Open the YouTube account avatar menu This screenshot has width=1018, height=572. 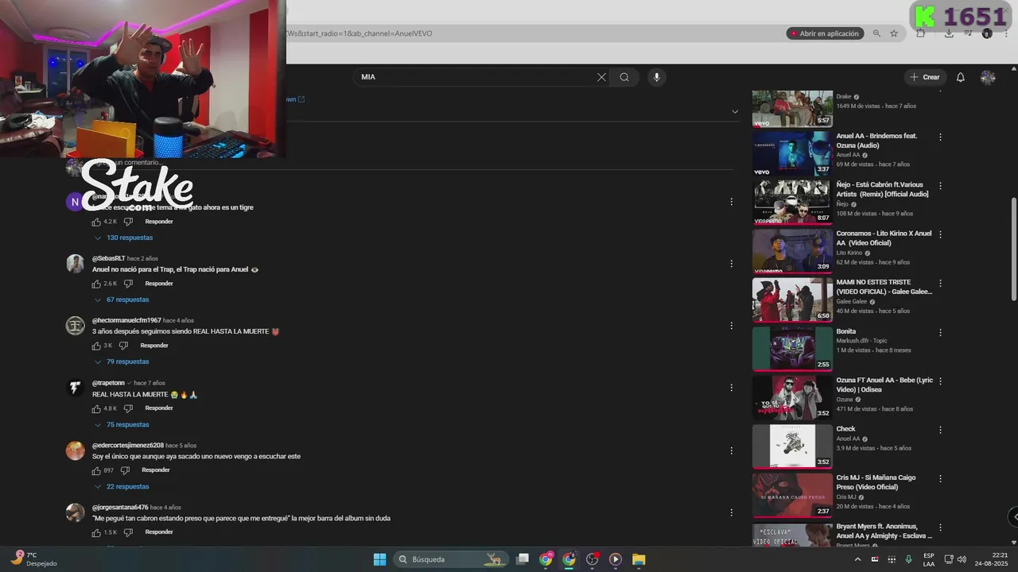pos(988,77)
